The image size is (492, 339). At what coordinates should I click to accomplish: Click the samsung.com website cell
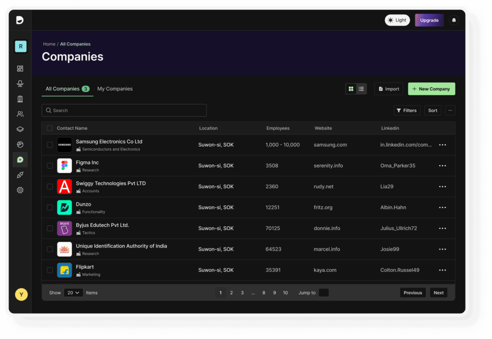coord(330,145)
